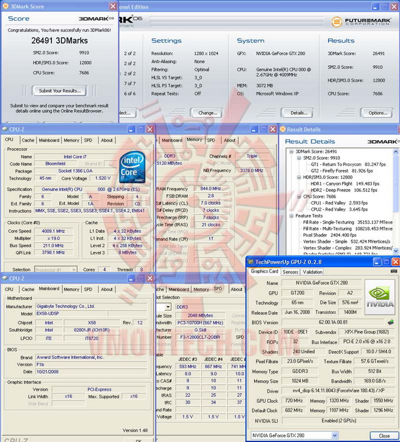This screenshot has width=400, height=442.
Task: Click the GPU-Z title bar icon
Action: point(250,262)
